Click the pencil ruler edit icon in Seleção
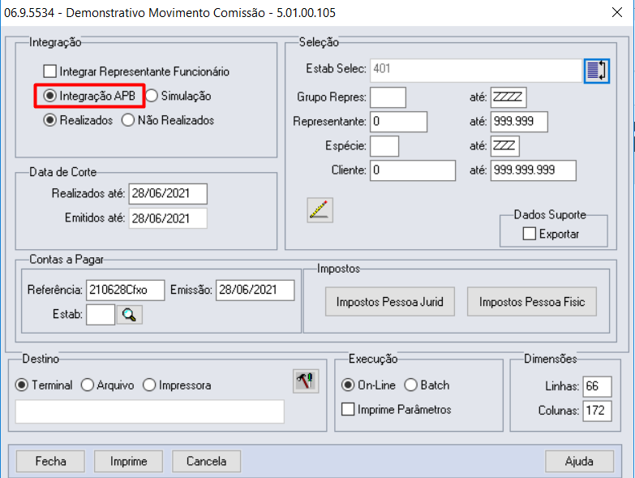The width and height of the screenshot is (635, 478). tap(320, 210)
